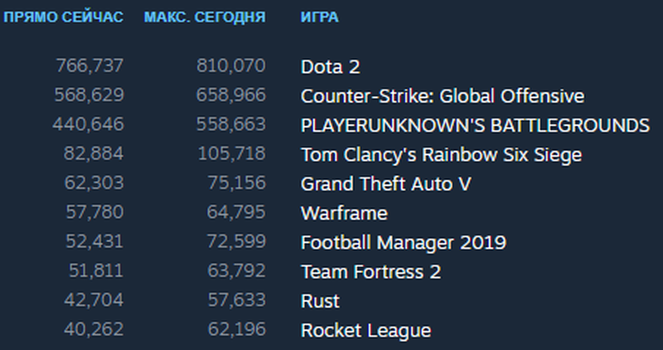Select Rust current count 42,704
This screenshot has width=663, height=350.
click(x=94, y=300)
